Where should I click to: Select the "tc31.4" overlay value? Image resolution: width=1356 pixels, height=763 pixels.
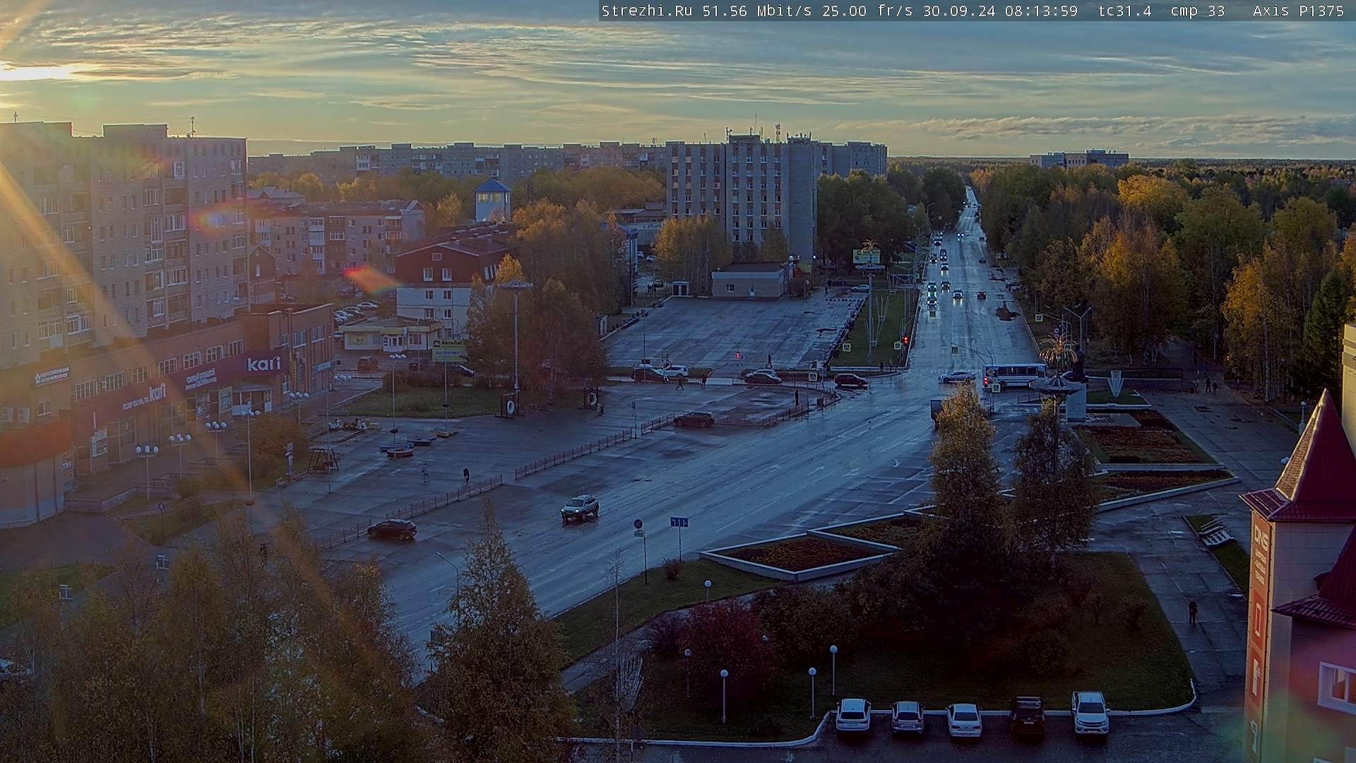click(1125, 11)
